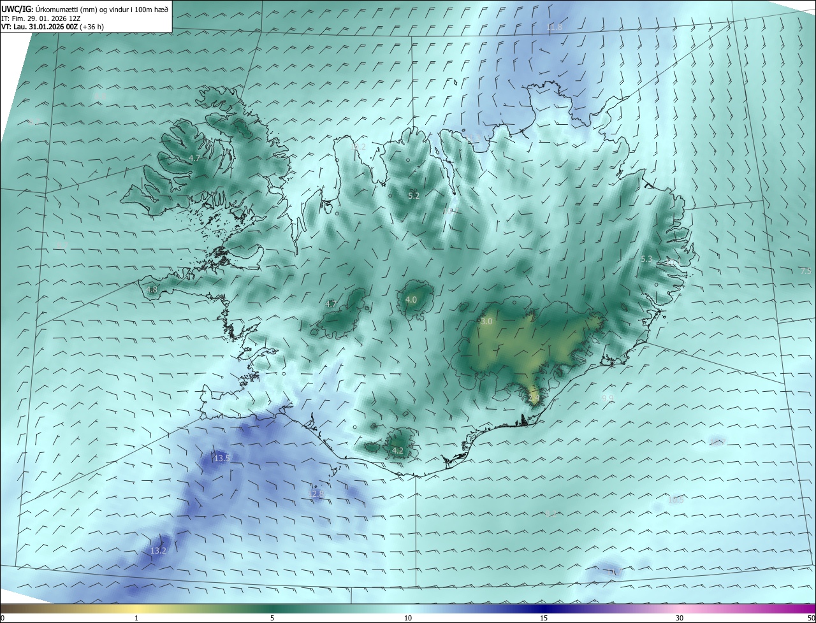Click the 4.7 label on Langjökull glacier
The image size is (816, 623).
(331, 304)
